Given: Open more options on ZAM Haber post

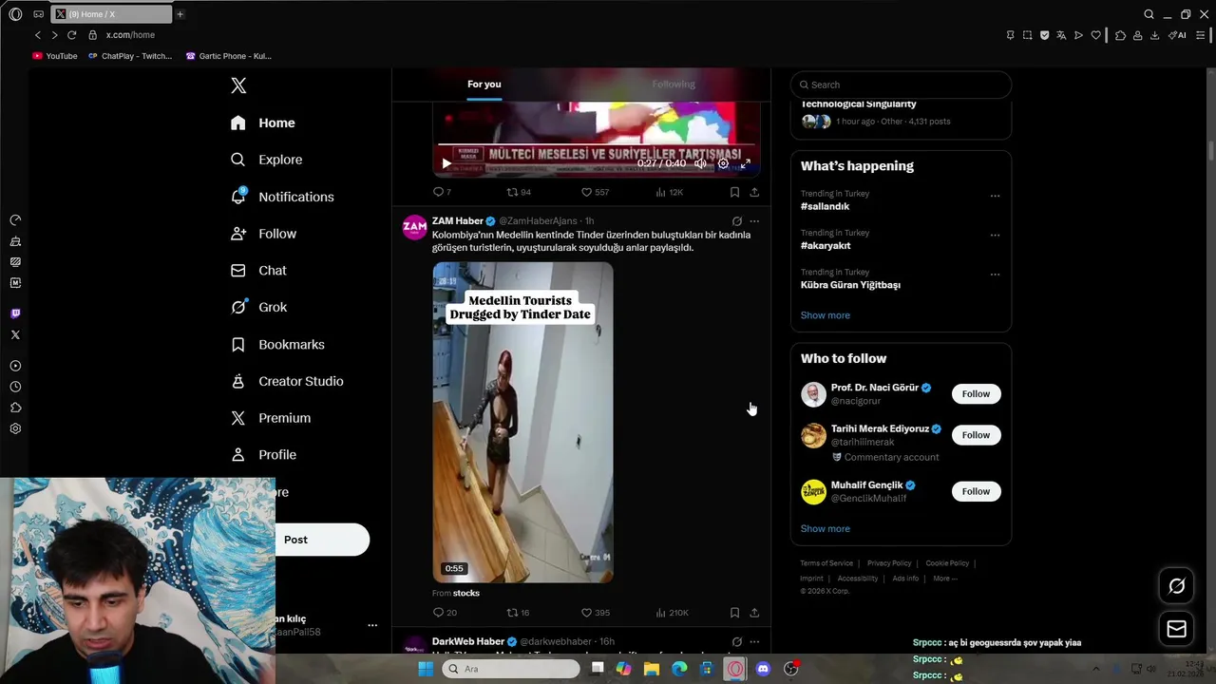Looking at the screenshot, I should point(754,221).
